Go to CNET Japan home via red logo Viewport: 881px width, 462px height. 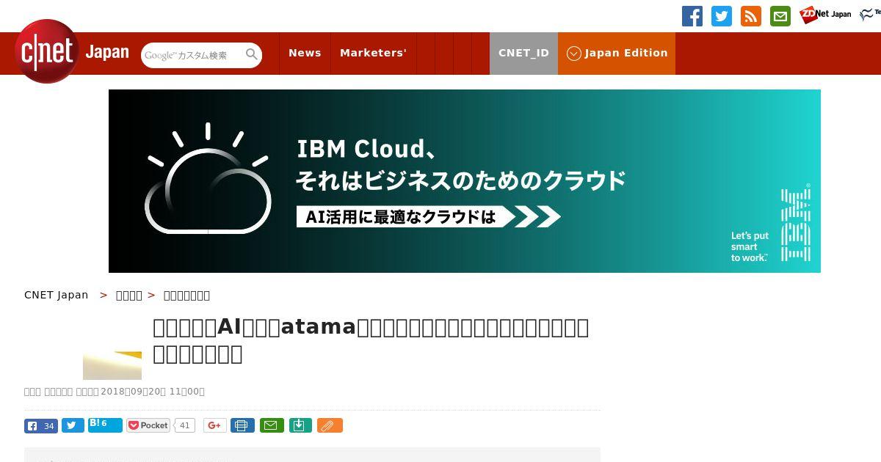(46, 51)
